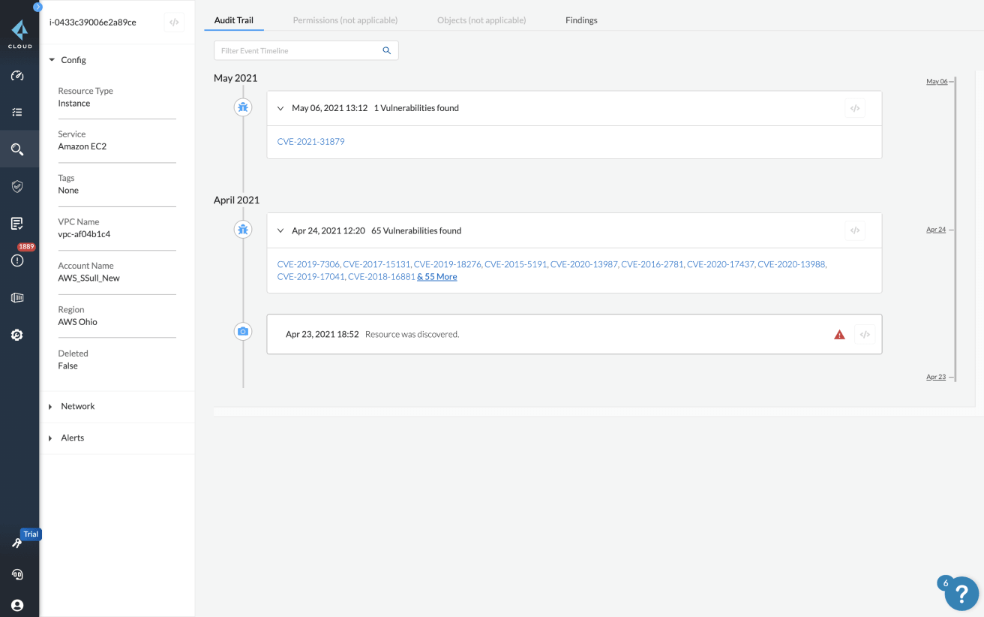Expand the Alerts section
The width and height of the screenshot is (984, 617).
[52, 438]
